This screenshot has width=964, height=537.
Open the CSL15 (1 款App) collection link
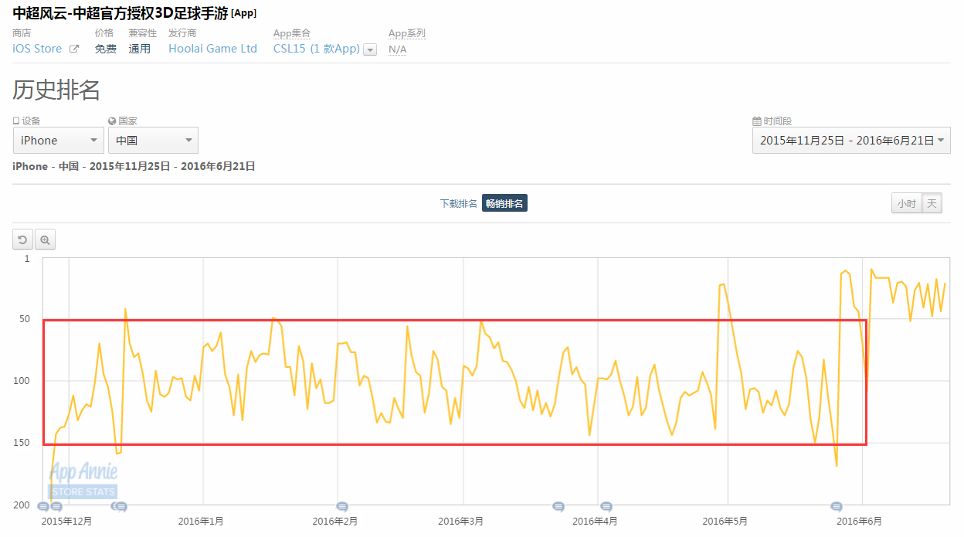pyautogui.click(x=317, y=49)
